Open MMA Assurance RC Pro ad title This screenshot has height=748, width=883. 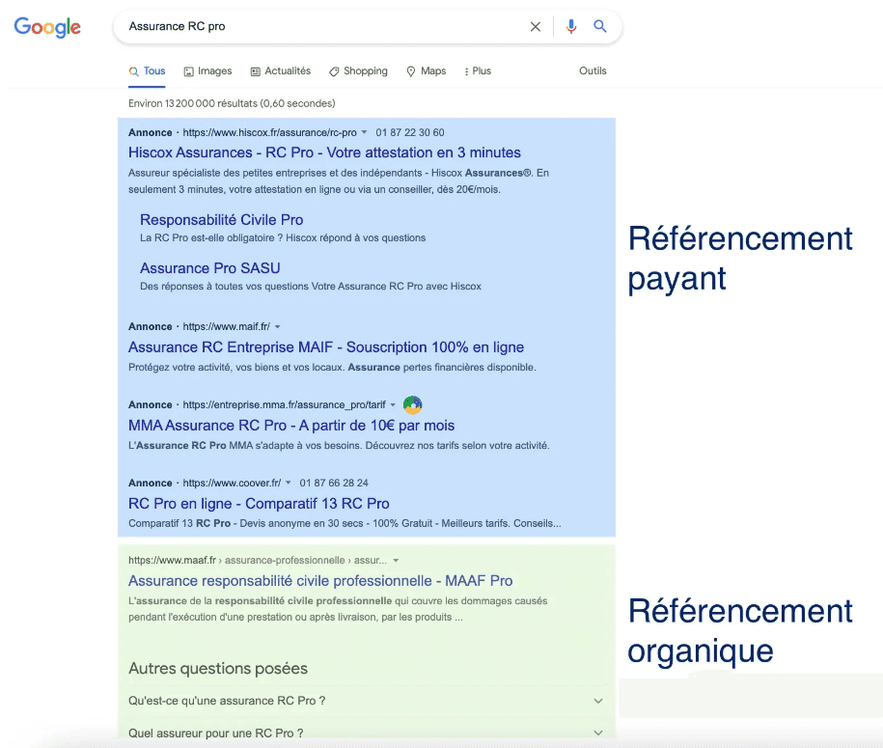(x=291, y=426)
